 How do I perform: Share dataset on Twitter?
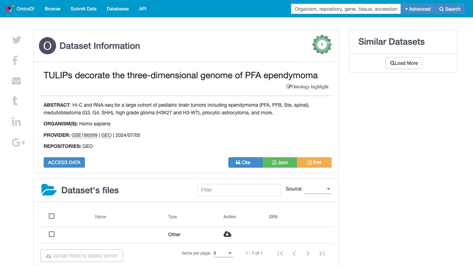coord(17,40)
